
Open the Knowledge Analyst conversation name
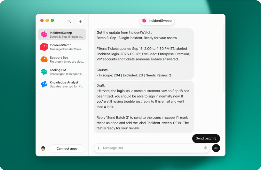(x=64, y=82)
